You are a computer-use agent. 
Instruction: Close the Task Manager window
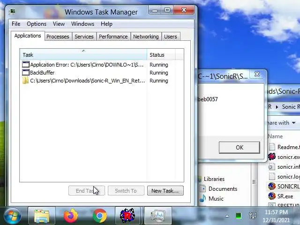point(184,10)
